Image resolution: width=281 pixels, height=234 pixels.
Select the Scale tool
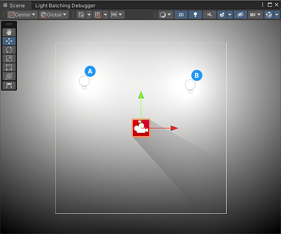[9, 58]
